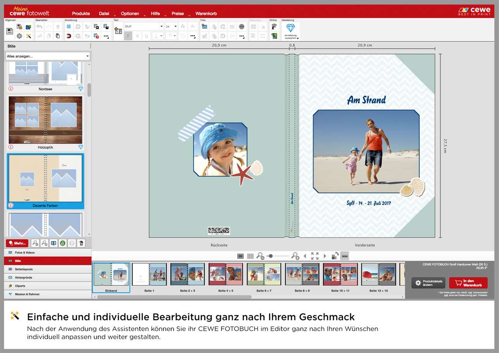The image size is (499, 353).
Task: Click the page thumbnails horizontal scrollbar
Action: pos(174,297)
